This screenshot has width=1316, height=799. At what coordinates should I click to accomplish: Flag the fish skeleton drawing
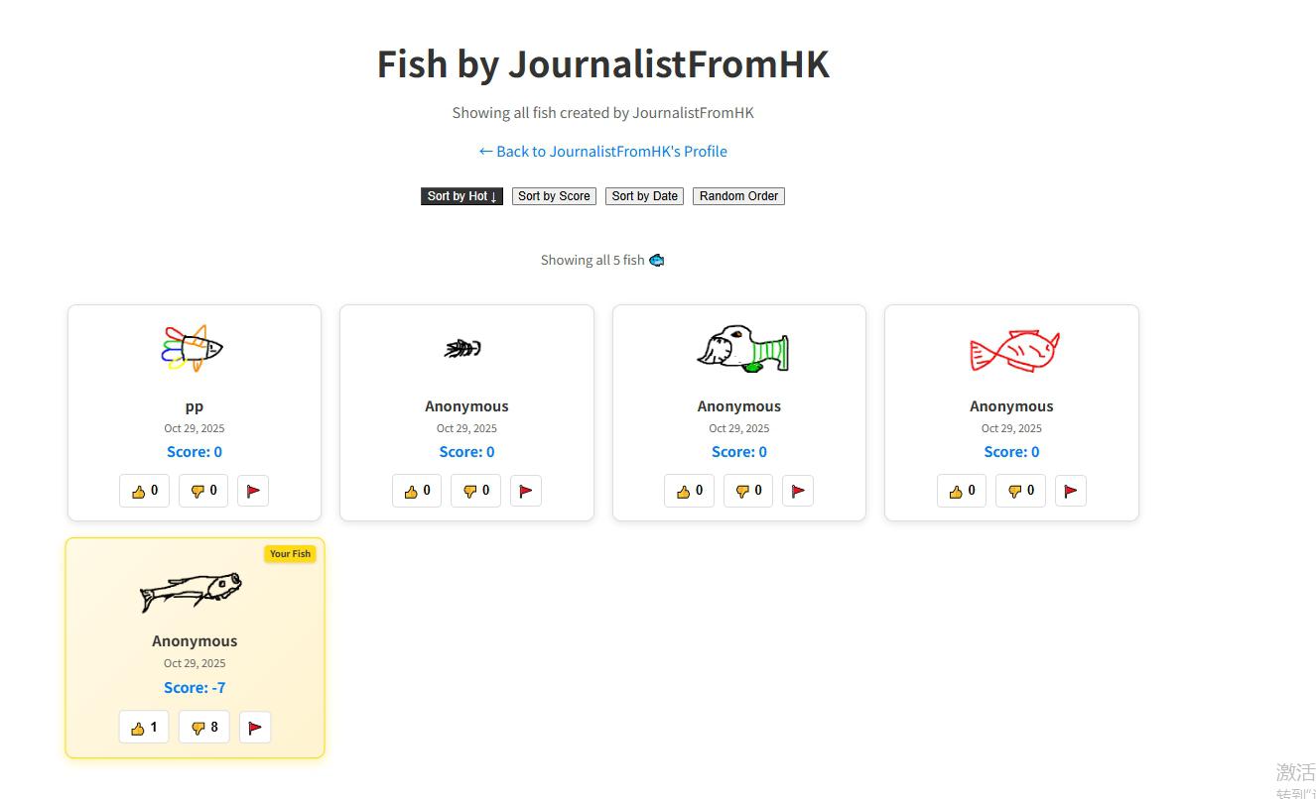[x=526, y=491]
